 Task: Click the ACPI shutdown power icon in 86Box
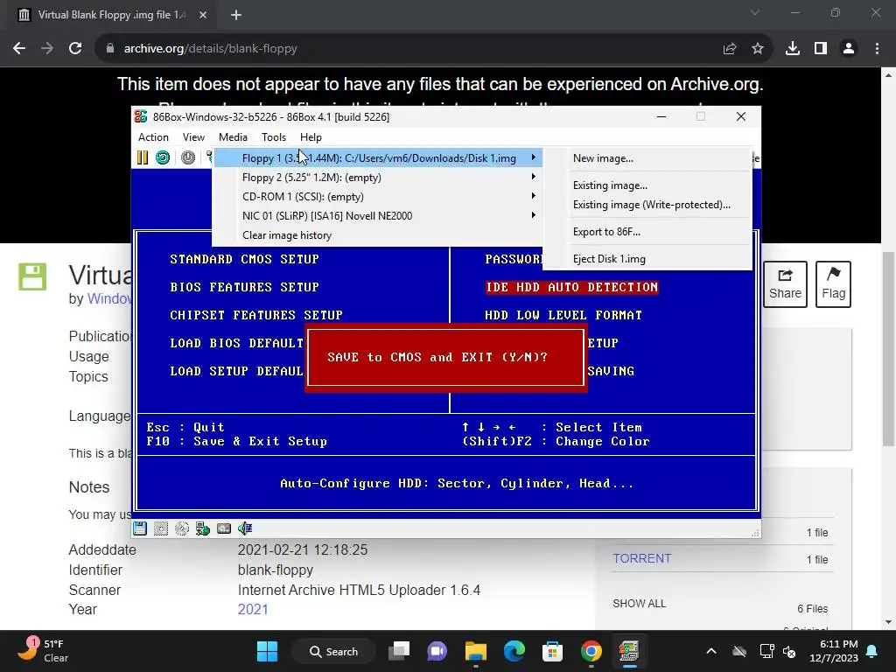click(x=188, y=157)
